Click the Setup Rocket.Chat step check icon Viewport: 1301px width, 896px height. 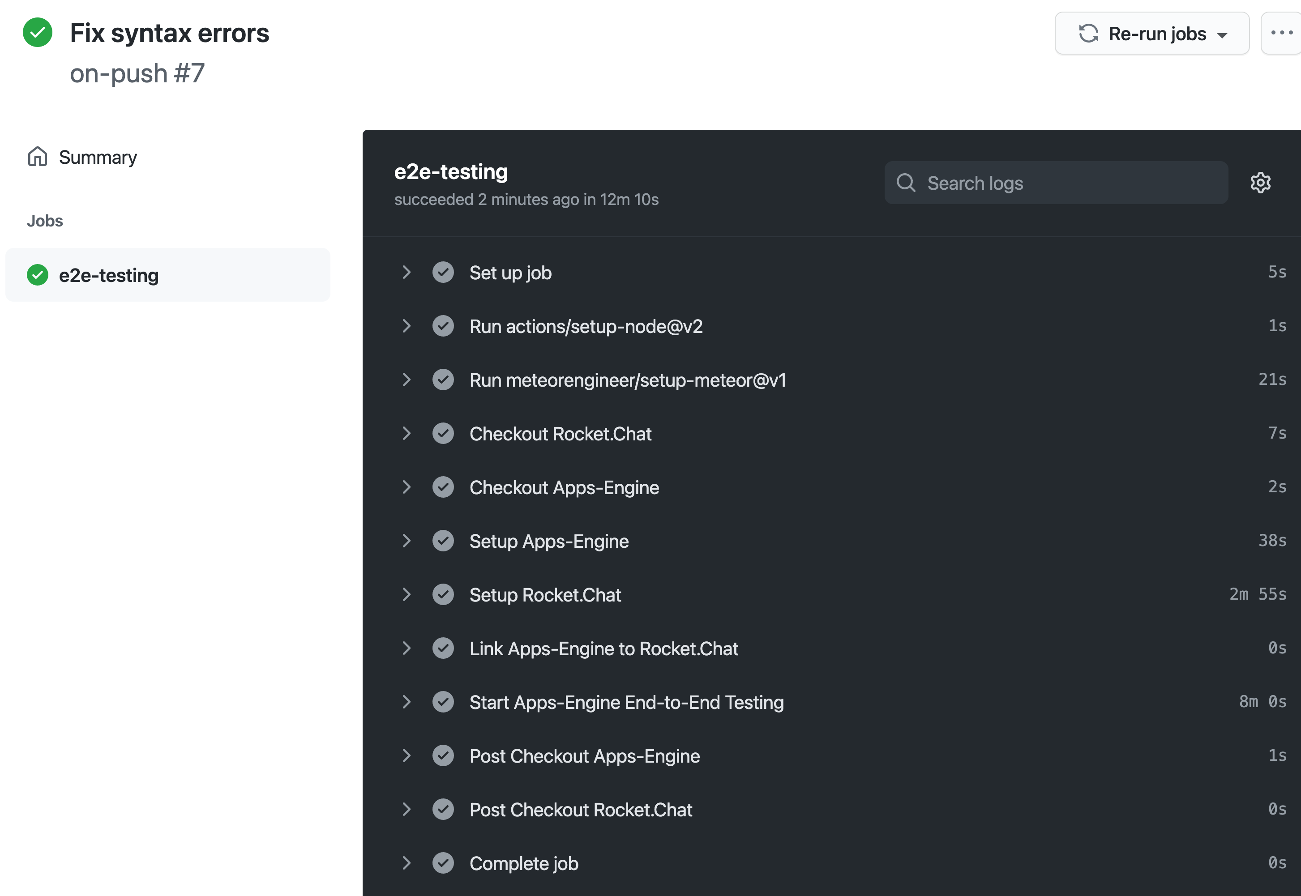point(443,594)
